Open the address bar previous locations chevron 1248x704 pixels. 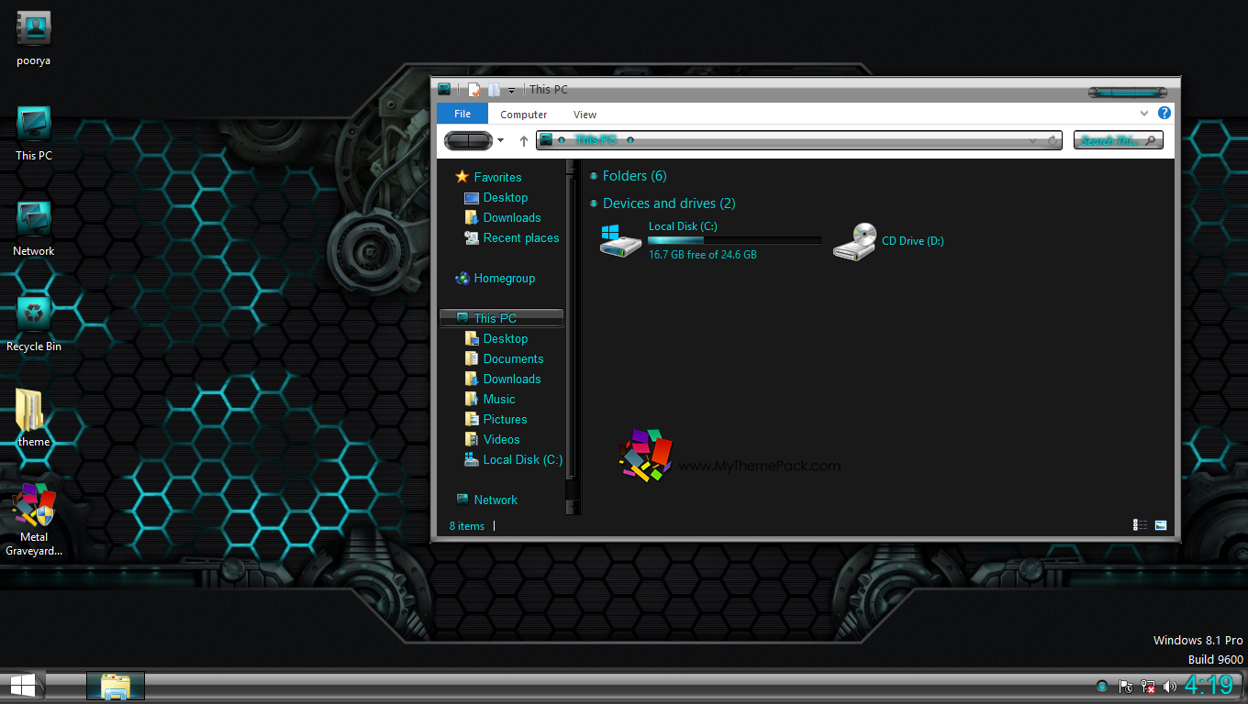(1034, 140)
